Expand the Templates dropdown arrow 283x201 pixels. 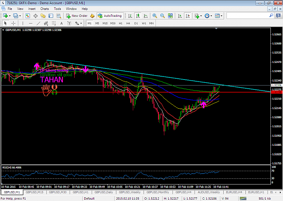[221, 16]
